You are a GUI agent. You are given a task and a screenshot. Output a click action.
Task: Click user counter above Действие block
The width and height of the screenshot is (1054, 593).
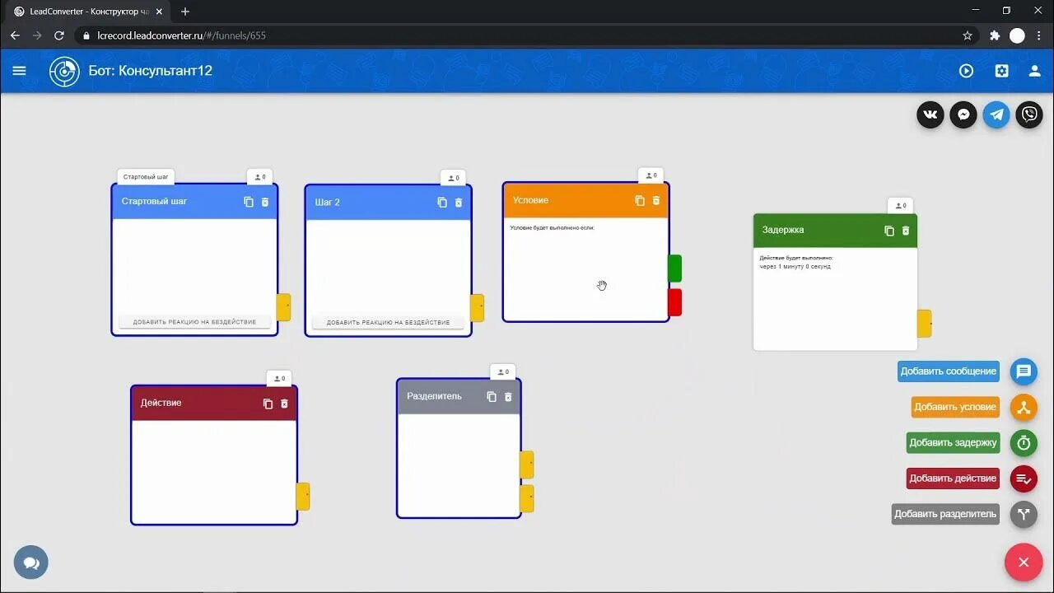279,379
